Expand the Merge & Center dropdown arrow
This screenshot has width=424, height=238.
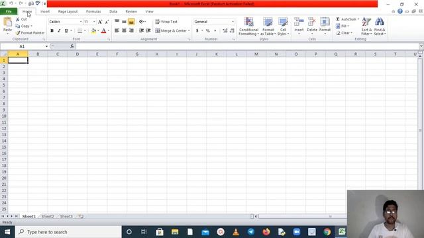tap(189, 31)
